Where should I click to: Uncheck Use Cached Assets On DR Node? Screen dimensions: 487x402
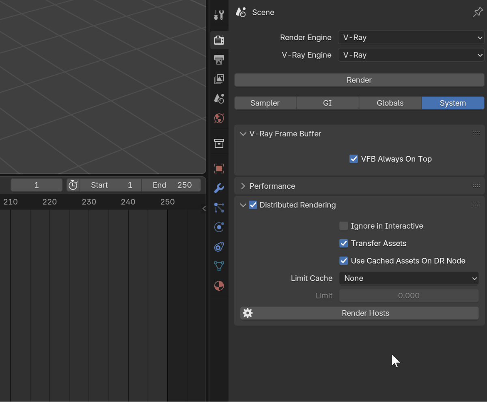click(x=344, y=261)
